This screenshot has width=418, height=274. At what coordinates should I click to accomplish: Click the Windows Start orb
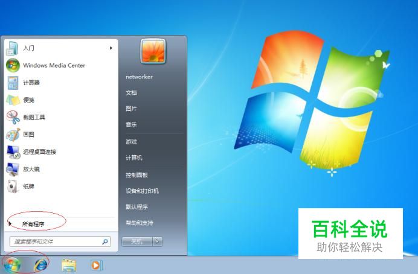point(11,265)
